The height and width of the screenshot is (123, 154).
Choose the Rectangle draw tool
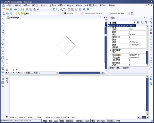(x=3, y=33)
